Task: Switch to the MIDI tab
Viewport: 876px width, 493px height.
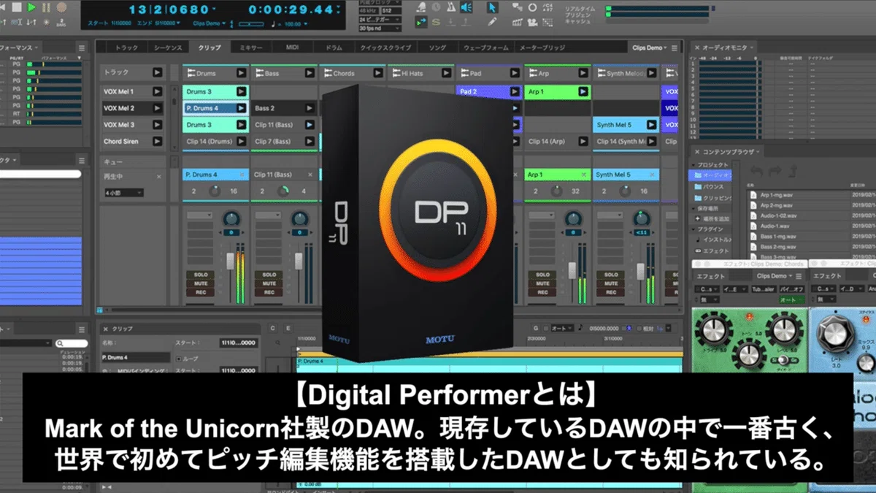Action: 292,47
